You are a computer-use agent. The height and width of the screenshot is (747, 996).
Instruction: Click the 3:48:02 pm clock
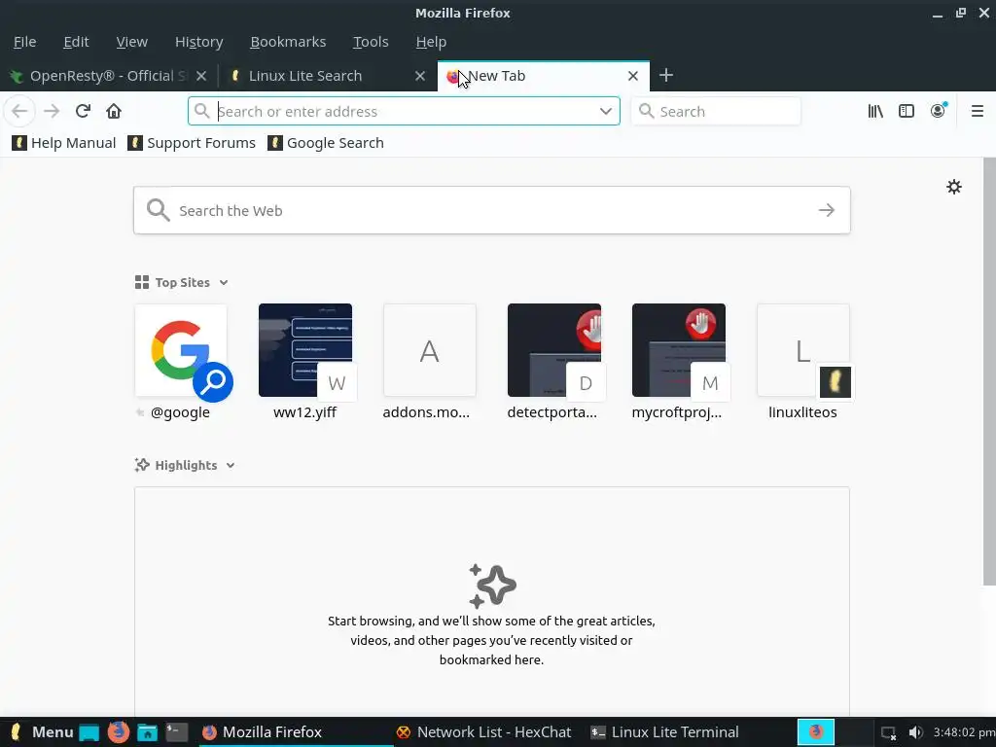pyautogui.click(x=964, y=733)
